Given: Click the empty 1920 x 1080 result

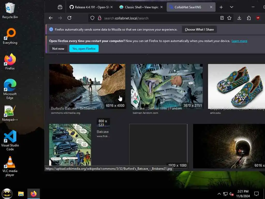Looking at the screenshot, I should coord(158,146).
